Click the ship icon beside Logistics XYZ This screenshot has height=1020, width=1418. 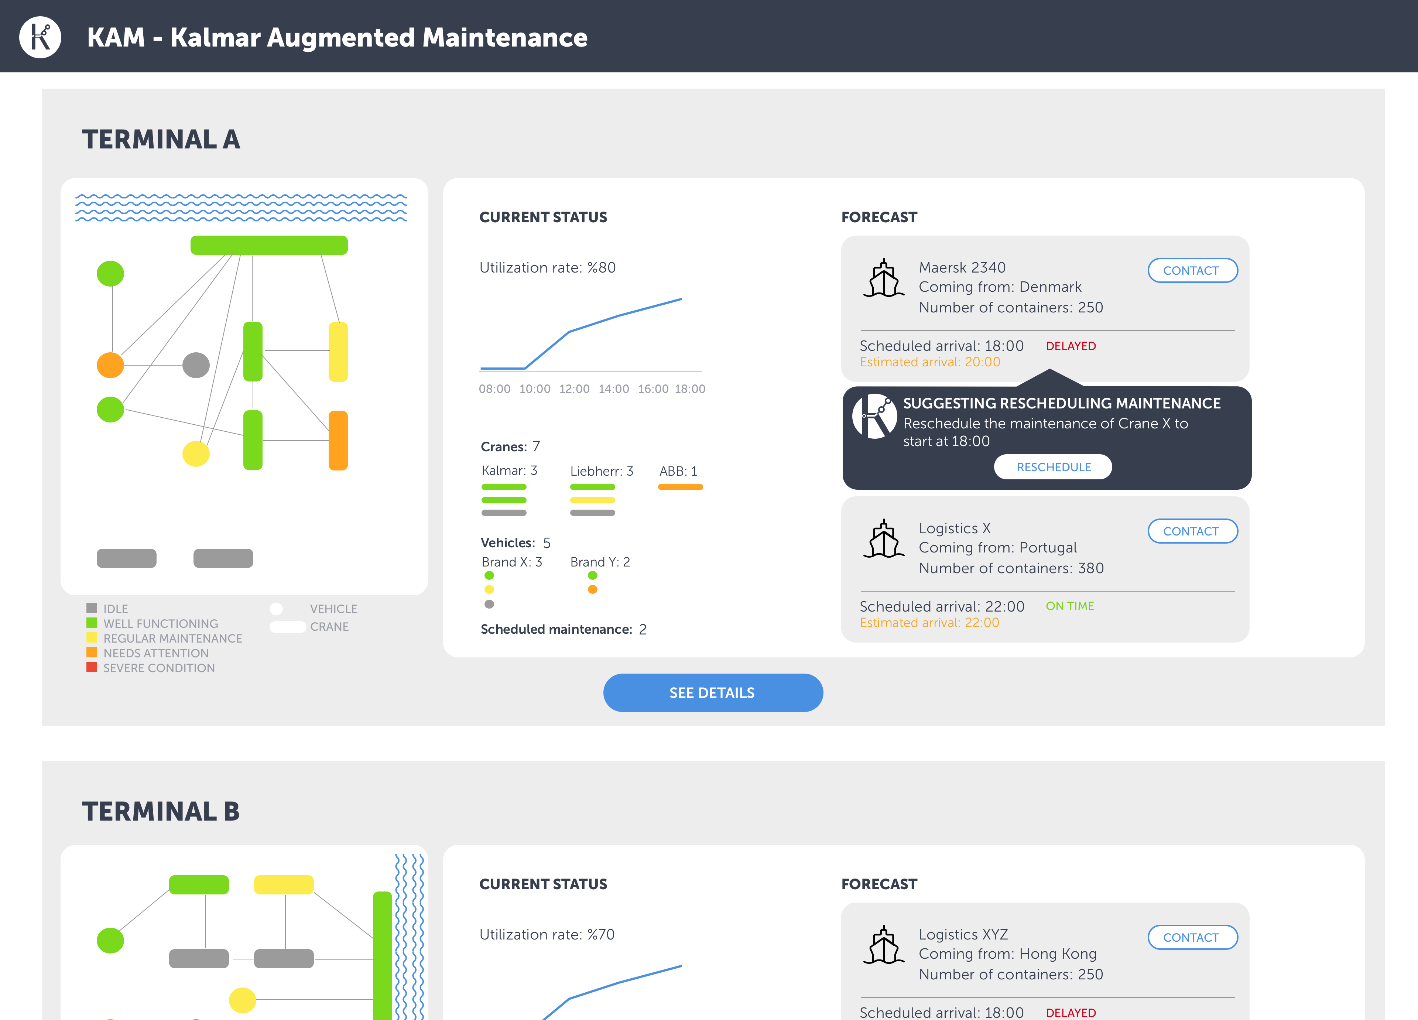[x=883, y=945]
